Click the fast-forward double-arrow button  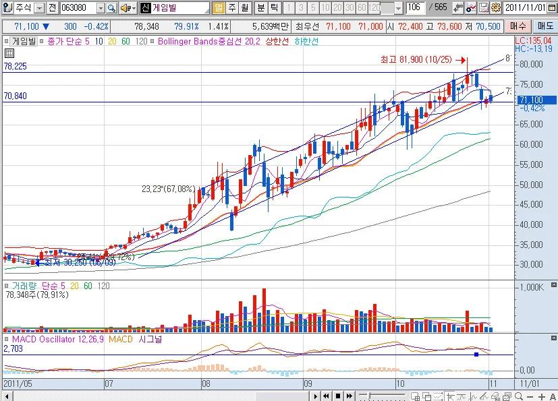click(350, 396)
